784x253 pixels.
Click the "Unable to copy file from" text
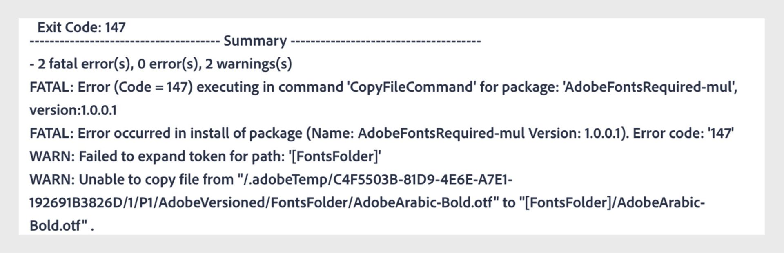click(x=156, y=180)
